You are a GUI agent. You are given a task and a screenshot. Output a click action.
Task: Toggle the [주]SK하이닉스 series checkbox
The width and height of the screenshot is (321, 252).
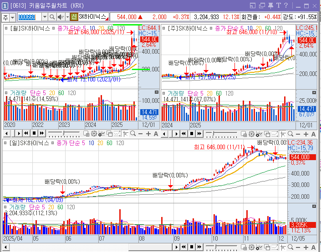coord(163,28)
